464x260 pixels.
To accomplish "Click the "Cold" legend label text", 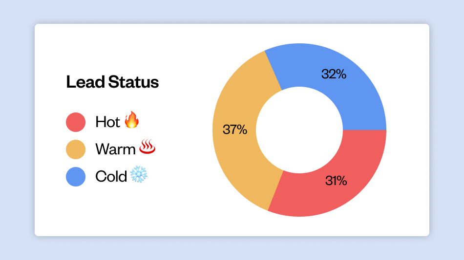I will pyautogui.click(x=111, y=176).
